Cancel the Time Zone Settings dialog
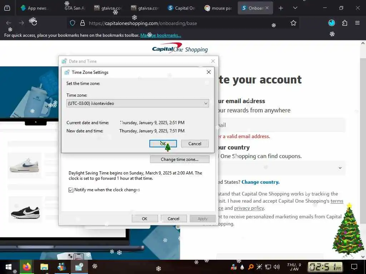 [x=195, y=143]
